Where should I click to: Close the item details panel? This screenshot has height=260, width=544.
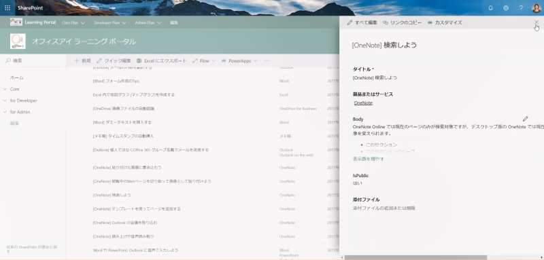tap(537, 22)
